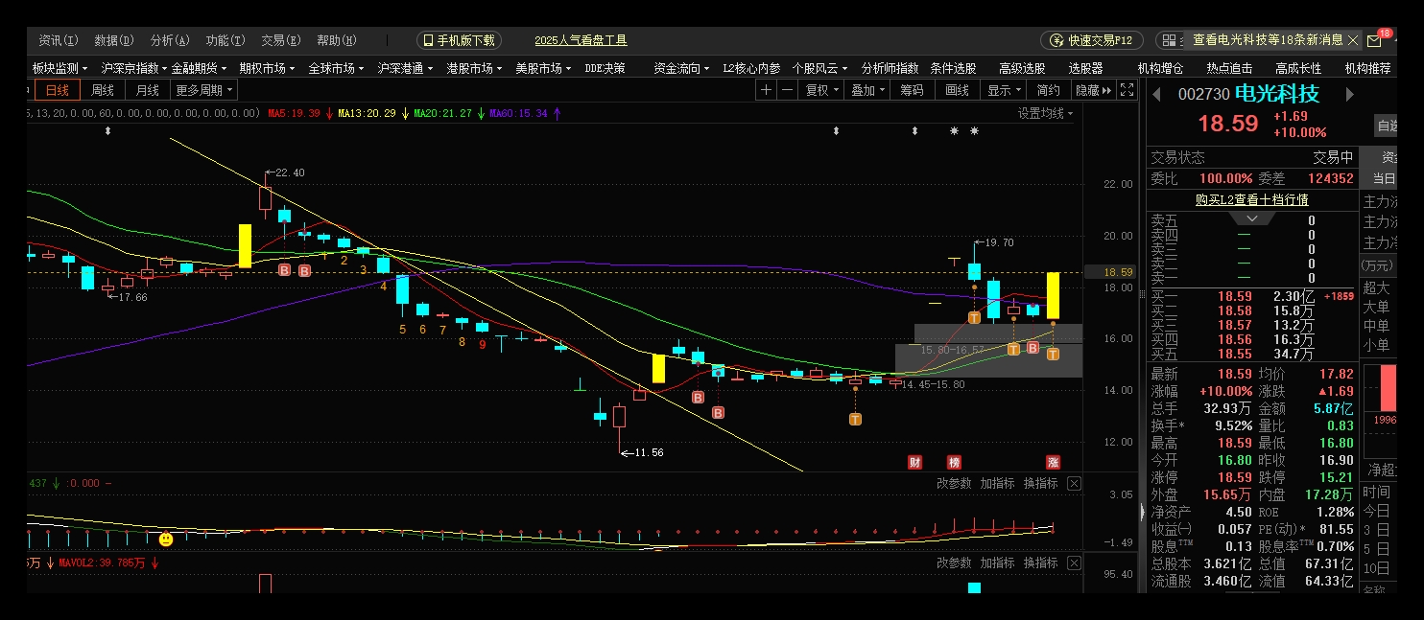Open the 选股器 item

[x=1085, y=69]
